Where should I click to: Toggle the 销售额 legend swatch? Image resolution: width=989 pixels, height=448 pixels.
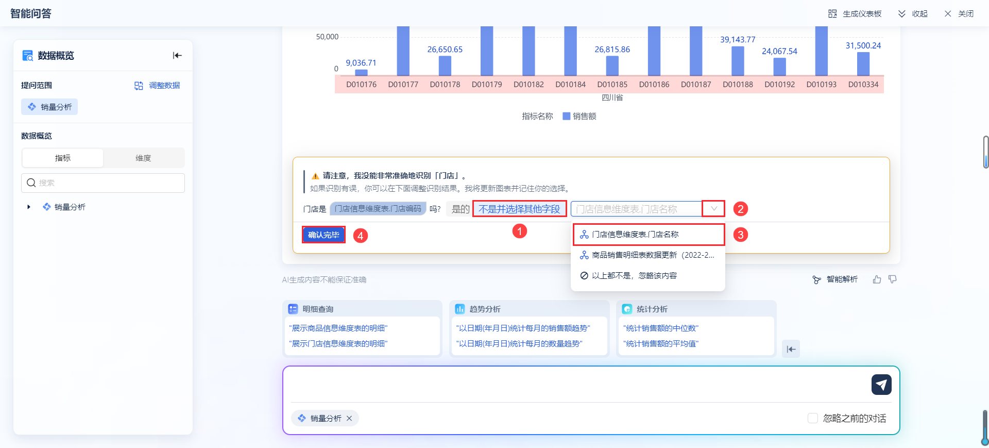(567, 117)
